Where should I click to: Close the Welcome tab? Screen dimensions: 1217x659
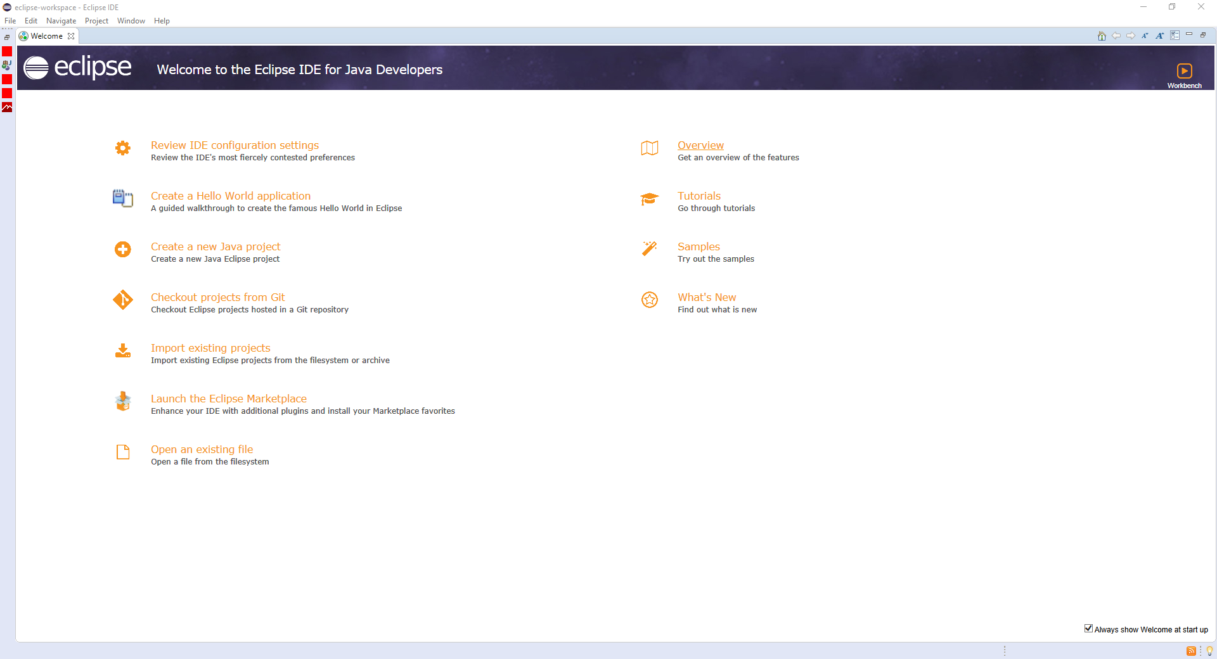pos(71,36)
